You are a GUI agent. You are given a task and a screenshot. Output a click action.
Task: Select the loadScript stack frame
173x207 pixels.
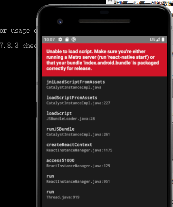104,116
